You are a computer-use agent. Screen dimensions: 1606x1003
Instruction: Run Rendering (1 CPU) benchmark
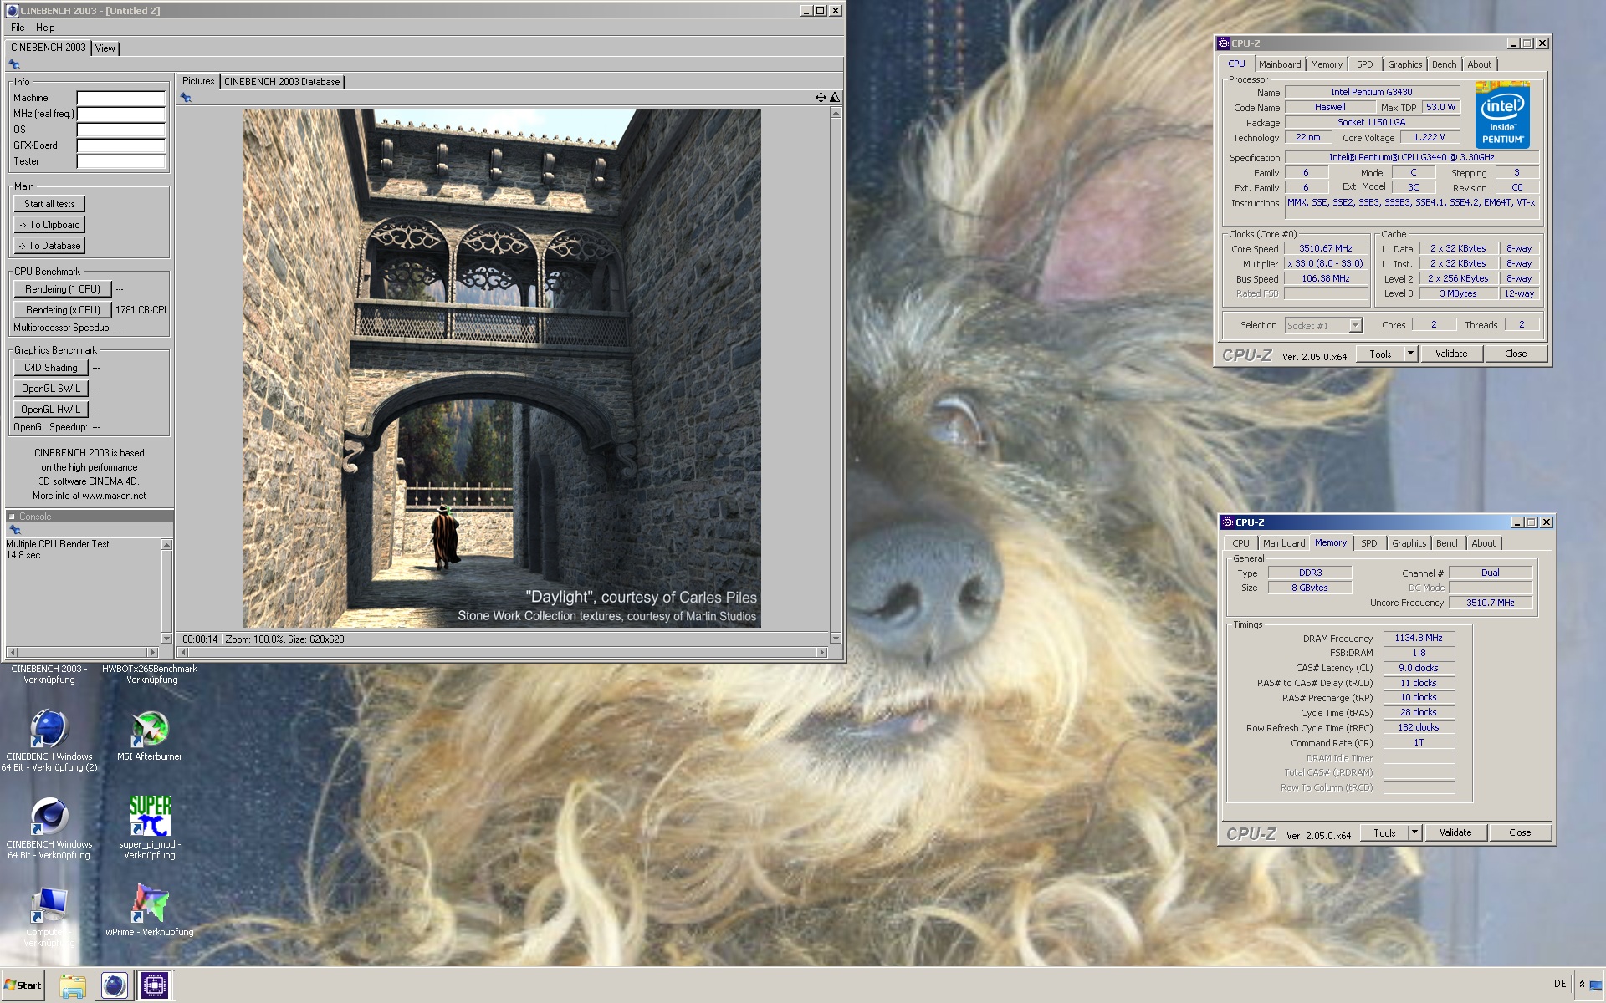pyautogui.click(x=63, y=289)
